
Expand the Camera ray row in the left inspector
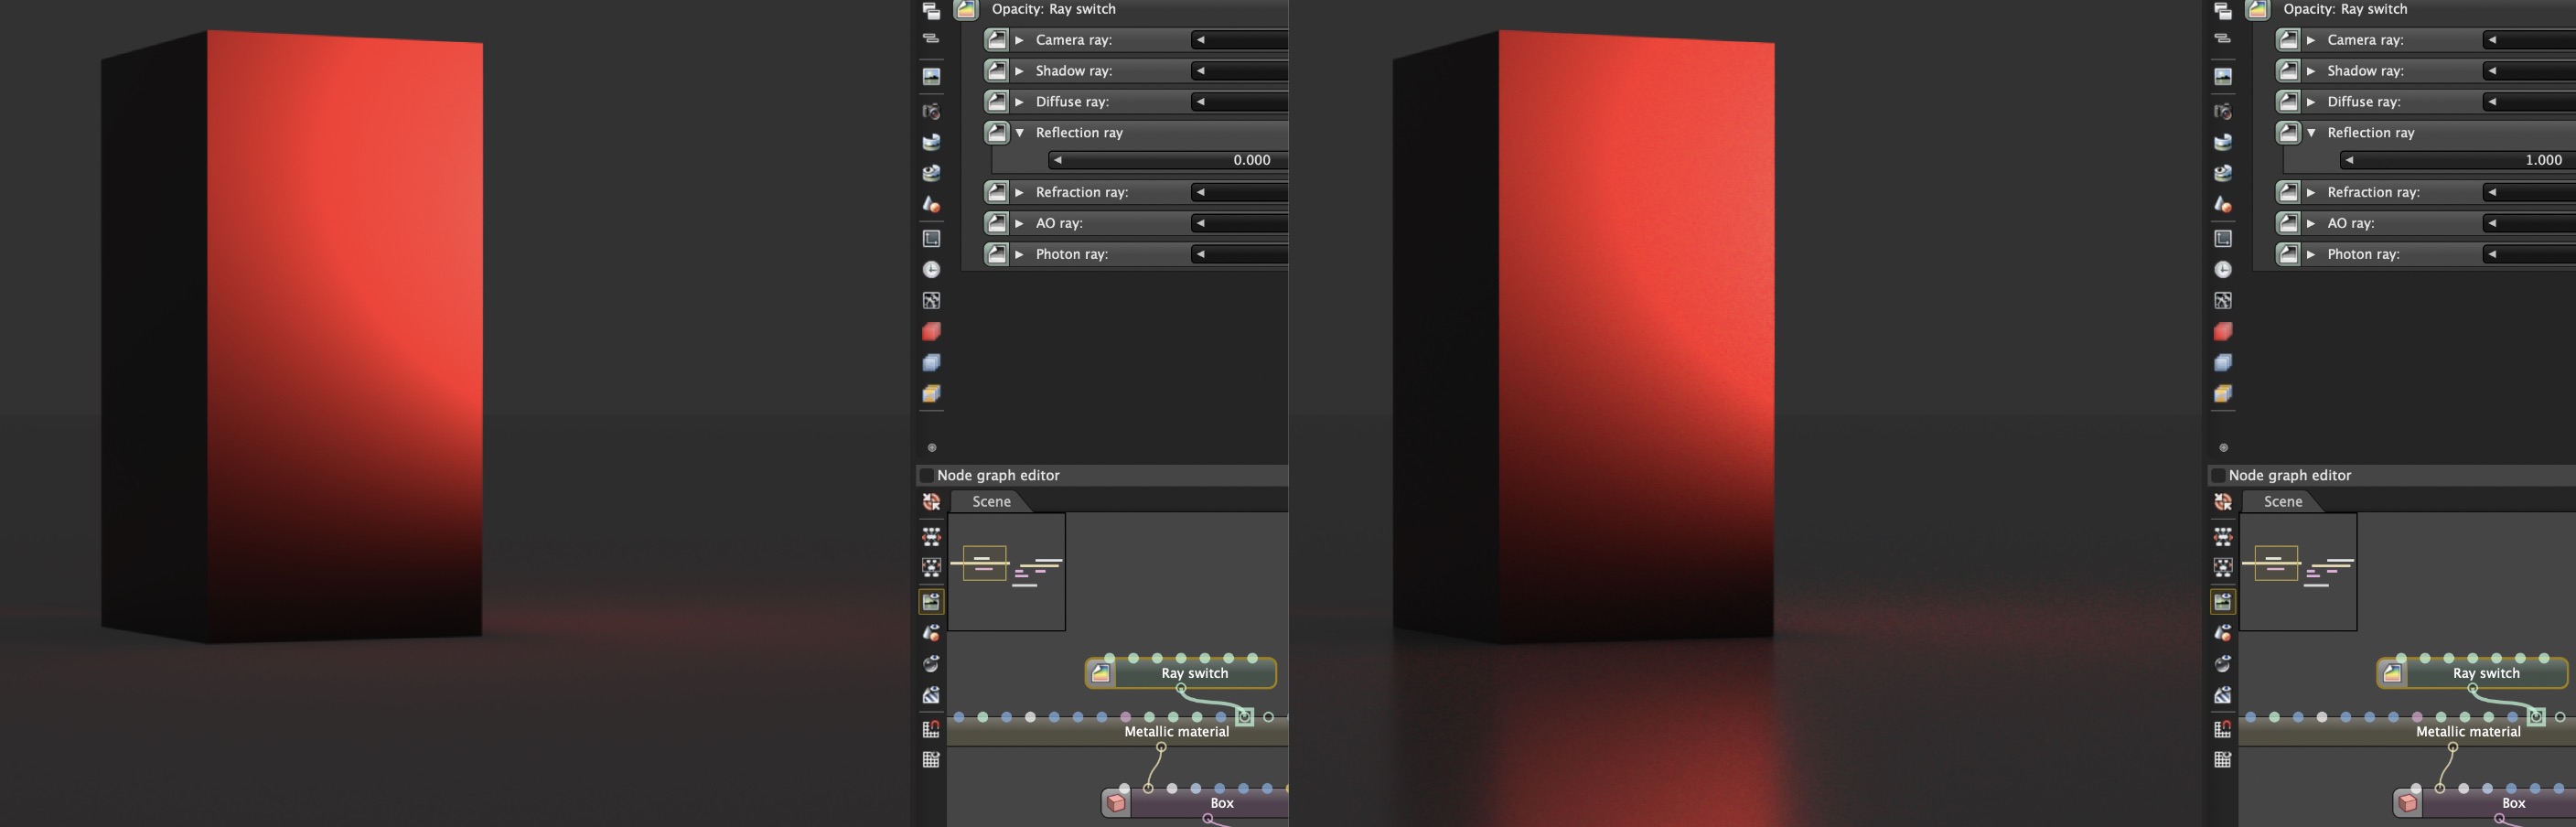click(1019, 40)
